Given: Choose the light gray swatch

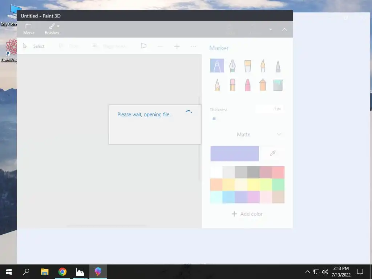Looking at the screenshot, I should 229,172.
